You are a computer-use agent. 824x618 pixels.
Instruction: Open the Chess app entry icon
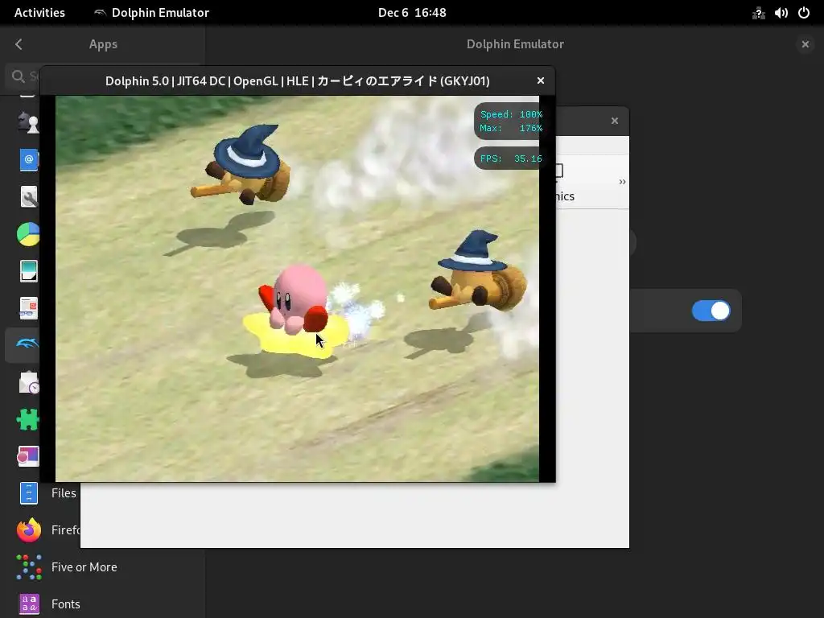click(x=28, y=122)
